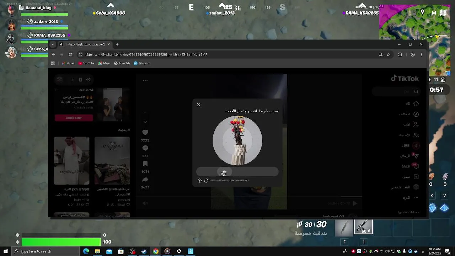Open TikTok Messages sidebar item

(x=410, y=156)
